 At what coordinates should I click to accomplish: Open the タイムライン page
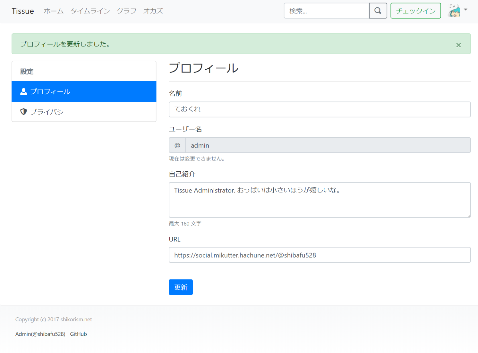(x=90, y=11)
